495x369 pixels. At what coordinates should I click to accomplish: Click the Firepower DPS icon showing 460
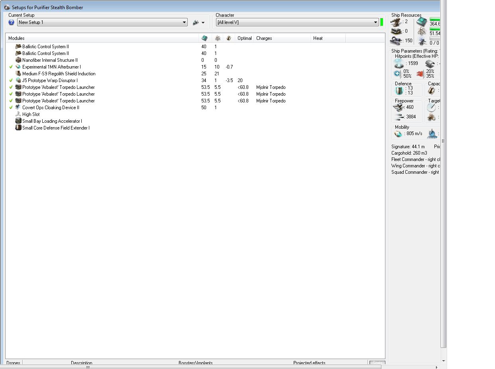(x=399, y=107)
